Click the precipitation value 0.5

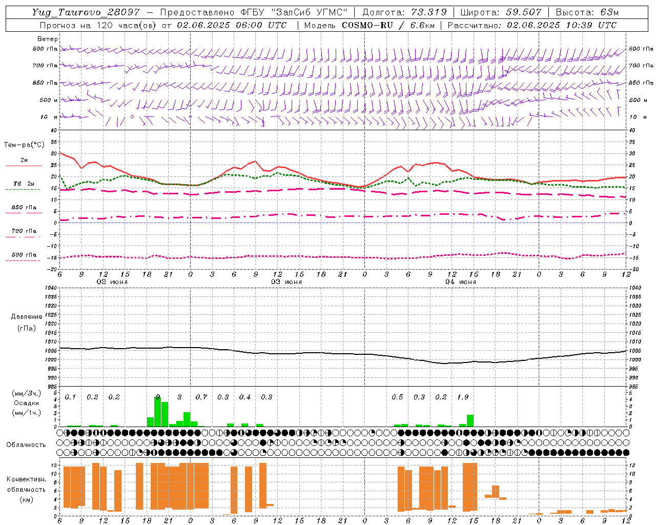397,397
